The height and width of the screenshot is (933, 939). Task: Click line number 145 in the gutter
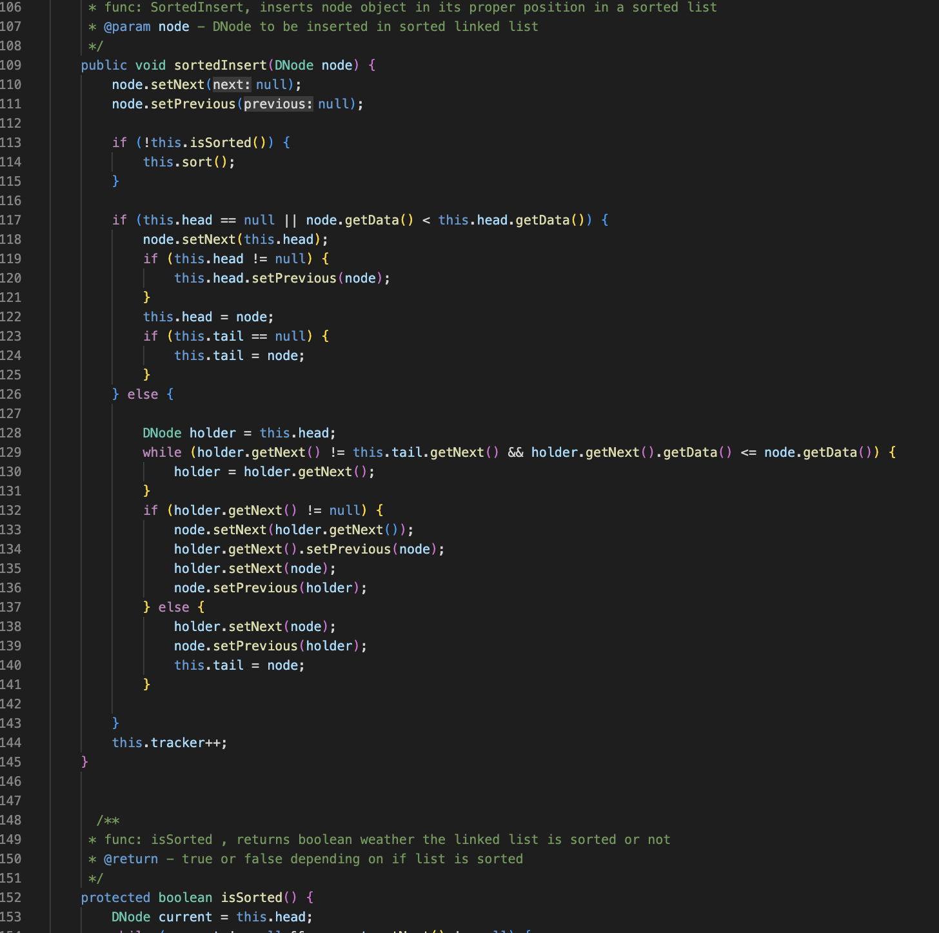10,762
